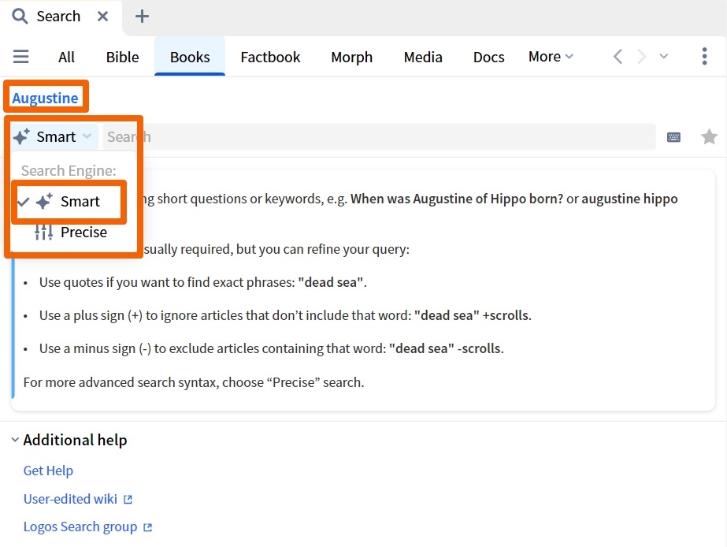
Task: Focus the Search input field
Action: (x=379, y=137)
